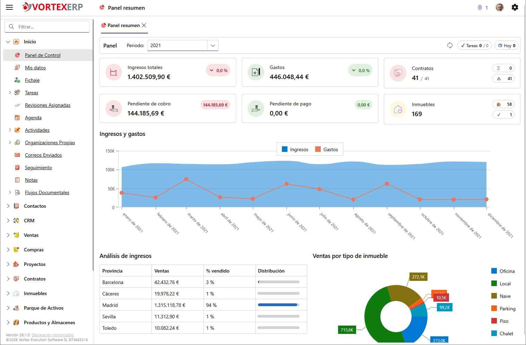Click the Contratos handshake card icon

pyautogui.click(x=398, y=73)
